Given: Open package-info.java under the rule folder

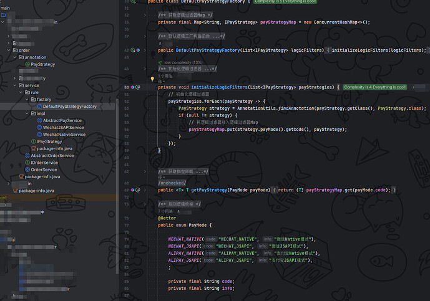Looking at the screenshot, I should point(54,148).
